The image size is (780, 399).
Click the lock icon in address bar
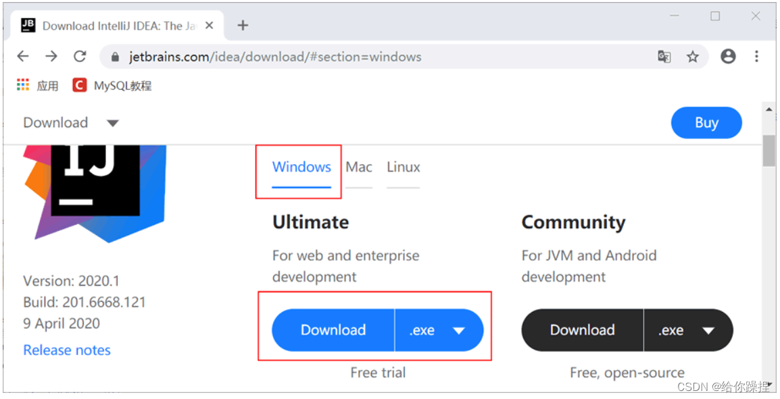116,57
